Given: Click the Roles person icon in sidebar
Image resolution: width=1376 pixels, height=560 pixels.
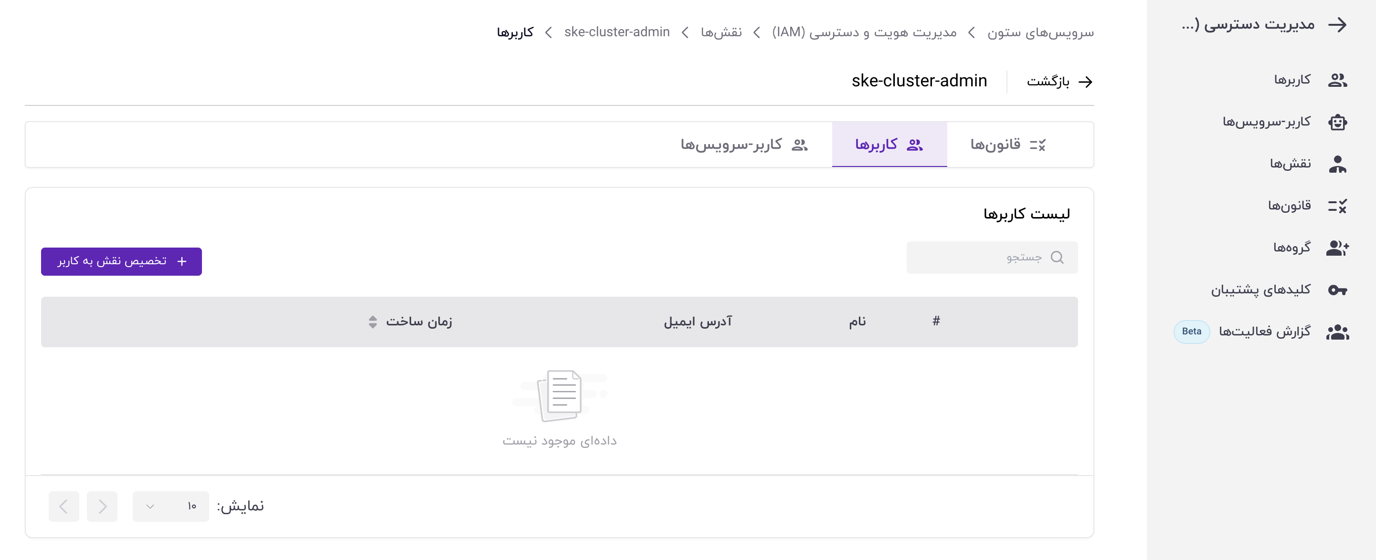Looking at the screenshot, I should [1337, 164].
